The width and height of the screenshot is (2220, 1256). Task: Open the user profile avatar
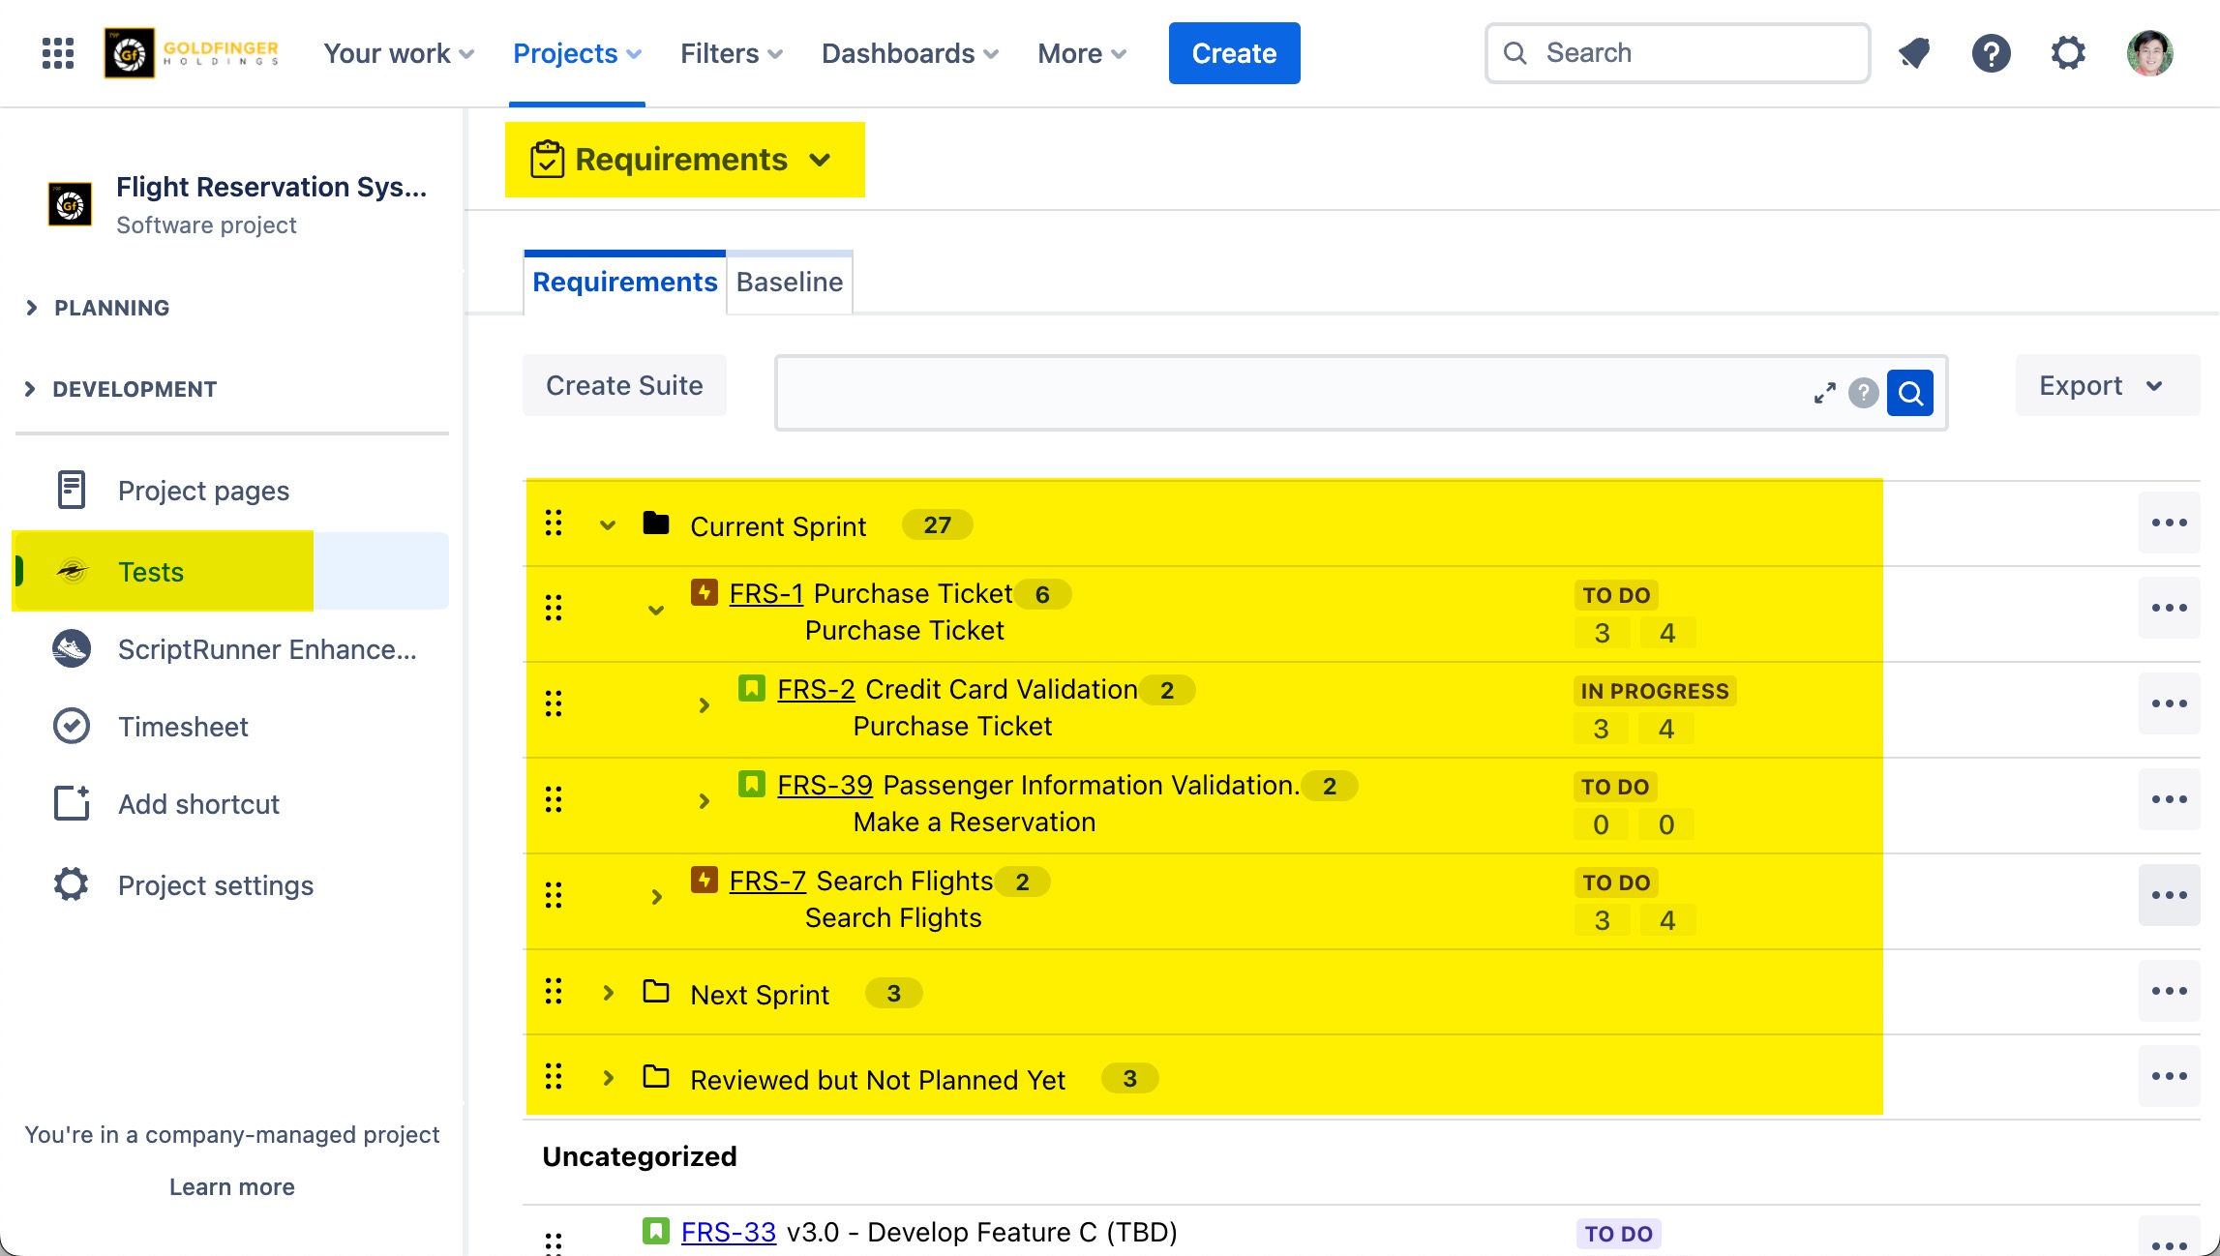pyautogui.click(x=2149, y=53)
